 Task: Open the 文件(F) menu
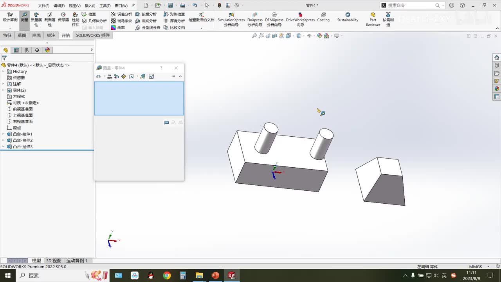point(43,6)
